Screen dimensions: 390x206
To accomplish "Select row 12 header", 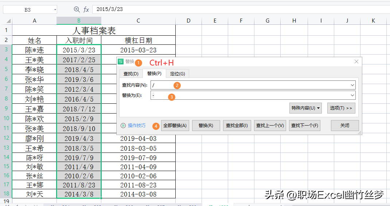I will (6, 138).
